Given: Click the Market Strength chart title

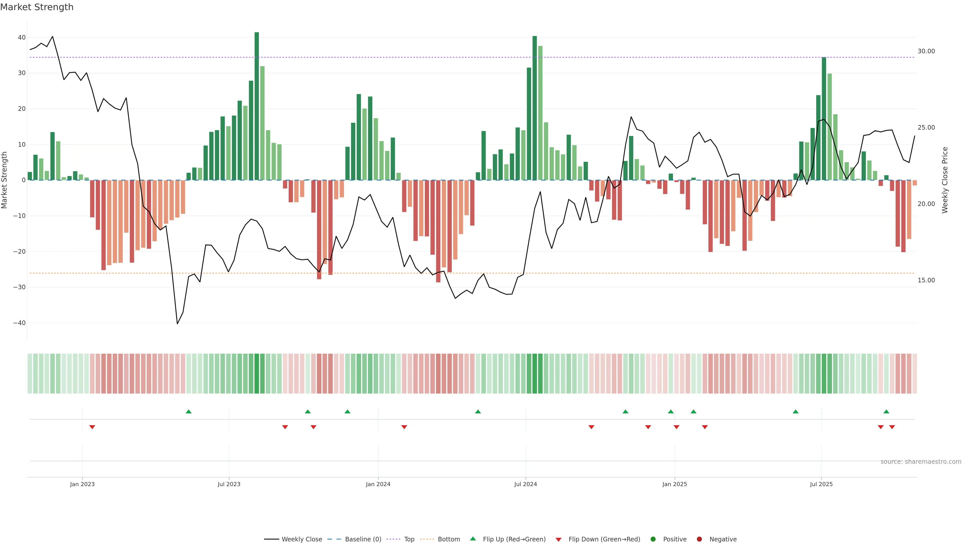Looking at the screenshot, I should [x=37, y=7].
